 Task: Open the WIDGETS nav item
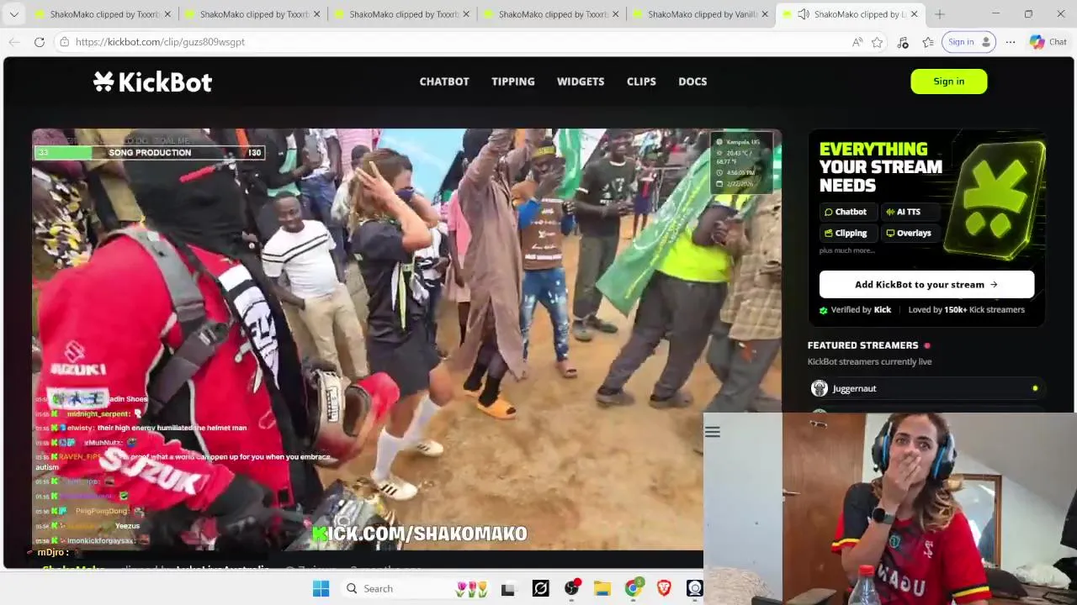coord(581,82)
